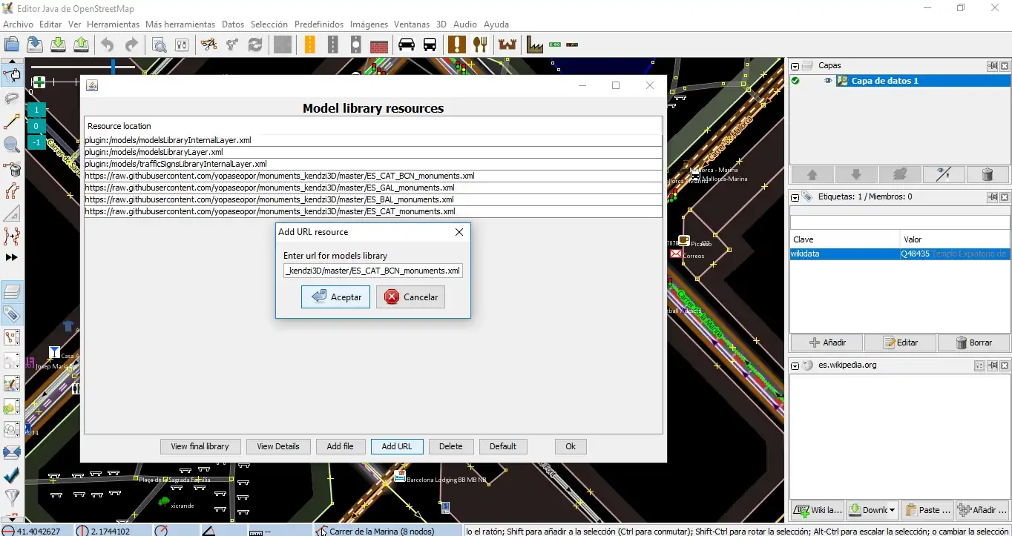Click the open file folder toolbar icon
Viewport: 1012px width, 536px height.
click(x=11, y=44)
